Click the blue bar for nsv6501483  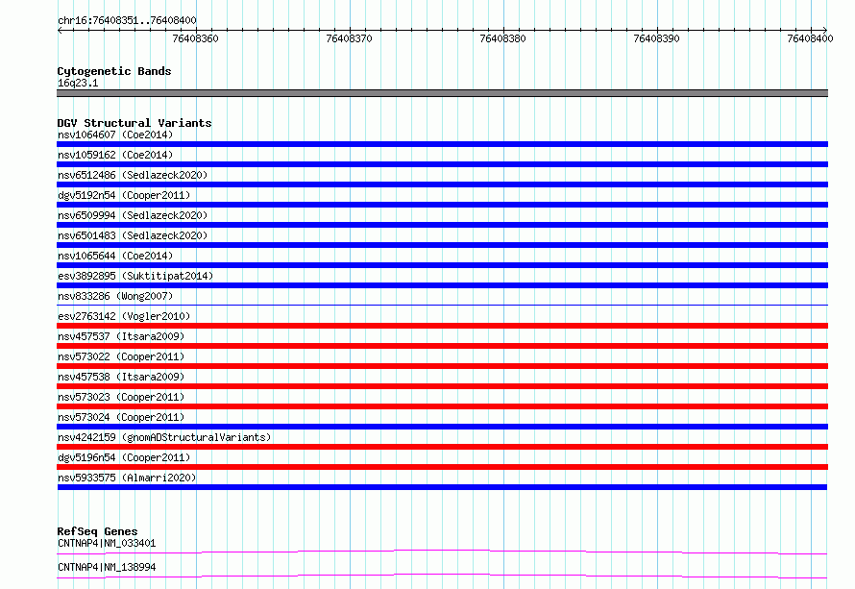tap(442, 245)
